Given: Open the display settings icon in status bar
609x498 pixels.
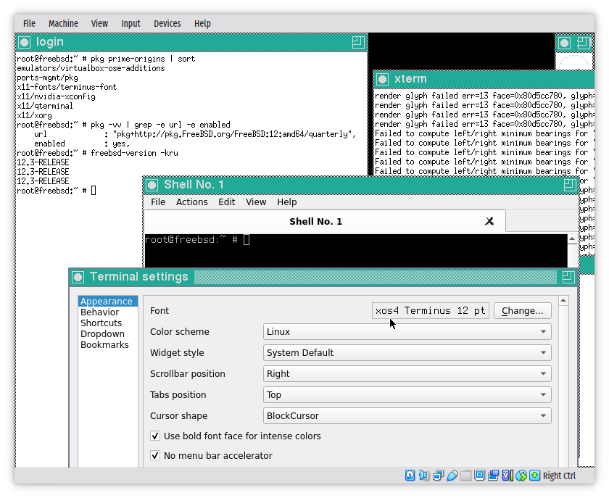Looking at the screenshot, I should pyautogui.click(x=479, y=476).
